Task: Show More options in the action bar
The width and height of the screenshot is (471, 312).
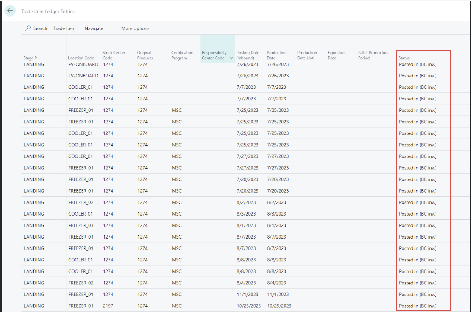Action: 135,28
